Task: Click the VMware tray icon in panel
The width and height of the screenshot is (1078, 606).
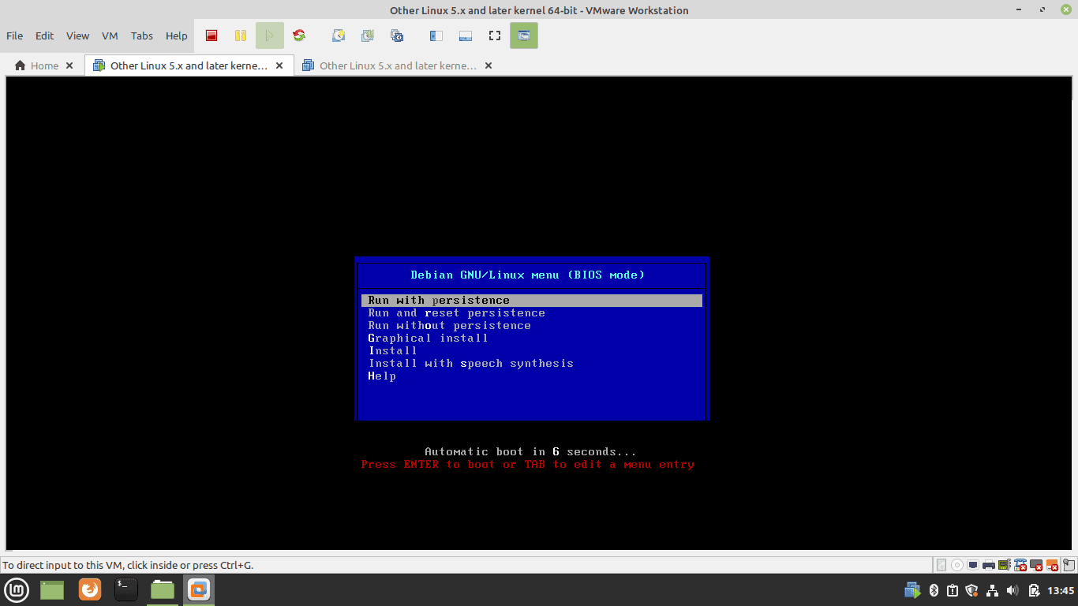Action: coord(912,590)
